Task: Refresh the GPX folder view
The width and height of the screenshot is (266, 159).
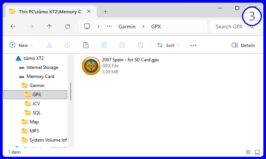Action: (x=68, y=26)
